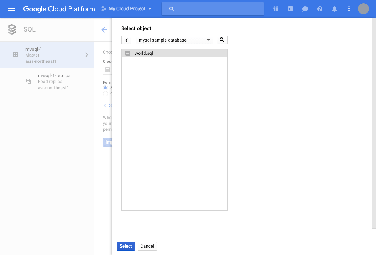Open the My Cloud Project selector

[x=126, y=9]
